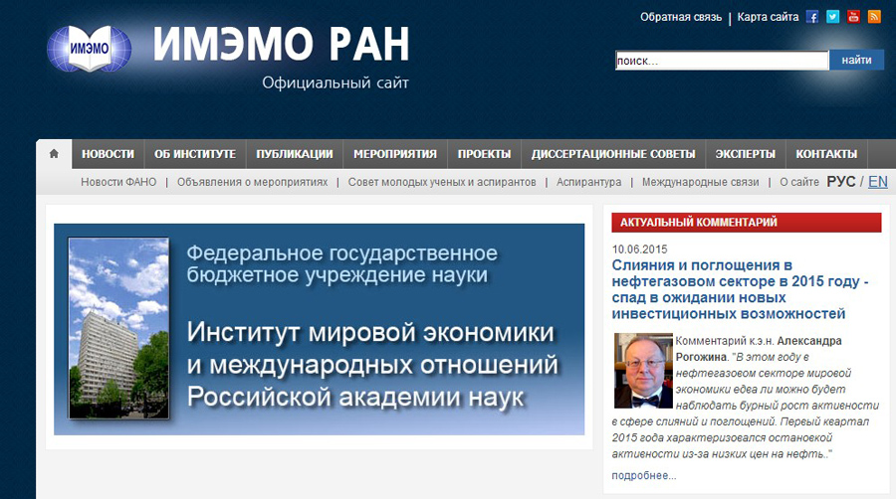This screenshot has height=499, width=896.
Task: Open Новости ФАНО submenu link
Action: pos(118,182)
